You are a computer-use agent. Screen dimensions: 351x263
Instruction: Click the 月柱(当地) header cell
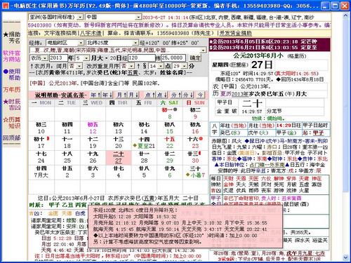[261, 126]
